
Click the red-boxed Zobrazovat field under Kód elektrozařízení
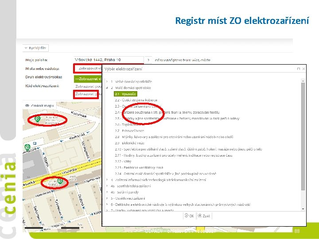tap(86, 94)
